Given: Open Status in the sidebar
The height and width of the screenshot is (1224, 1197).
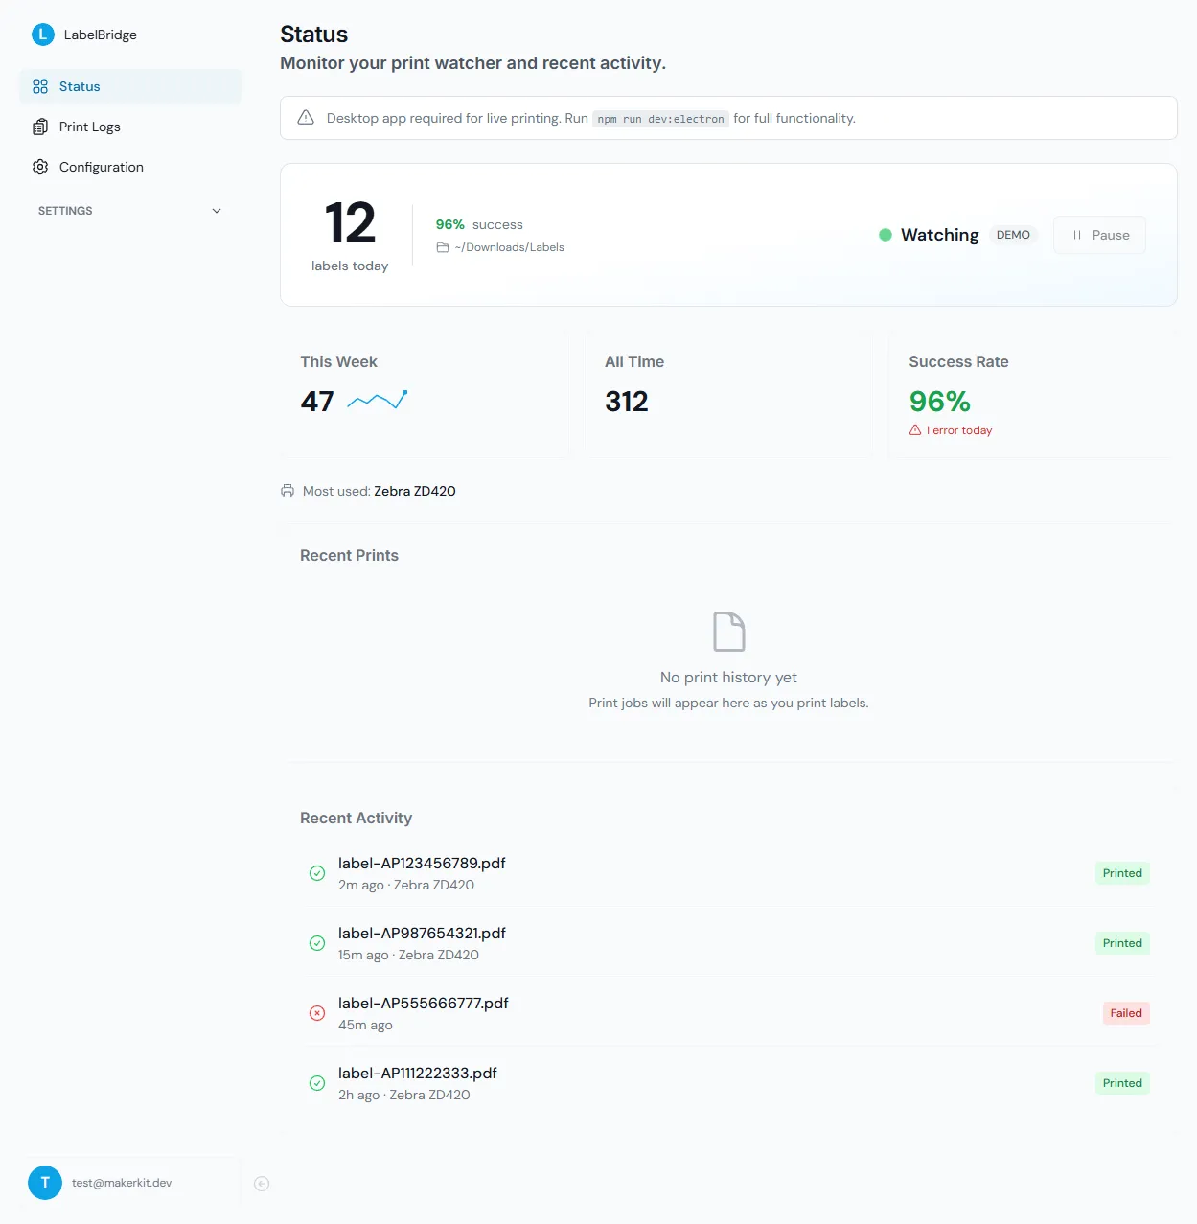Looking at the screenshot, I should [80, 86].
